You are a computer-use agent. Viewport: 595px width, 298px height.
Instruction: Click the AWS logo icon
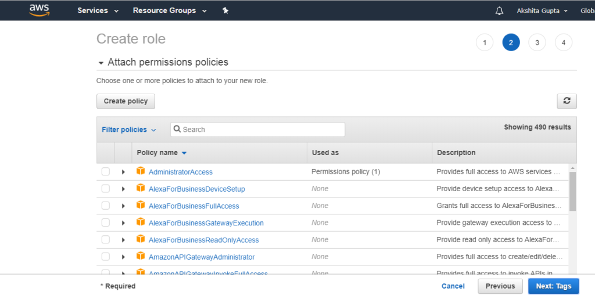pyautogui.click(x=40, y=10)
